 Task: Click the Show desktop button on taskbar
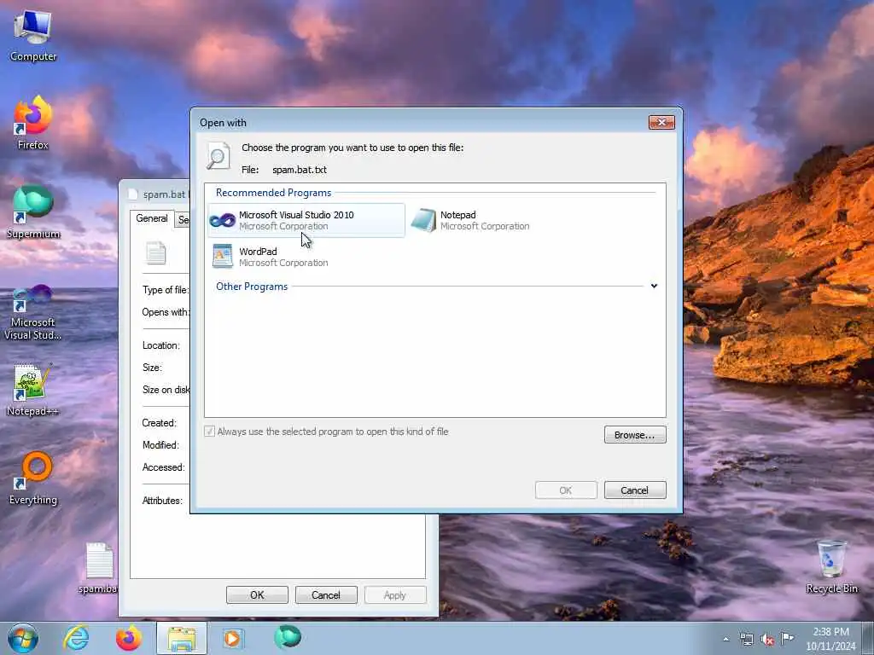868,638
